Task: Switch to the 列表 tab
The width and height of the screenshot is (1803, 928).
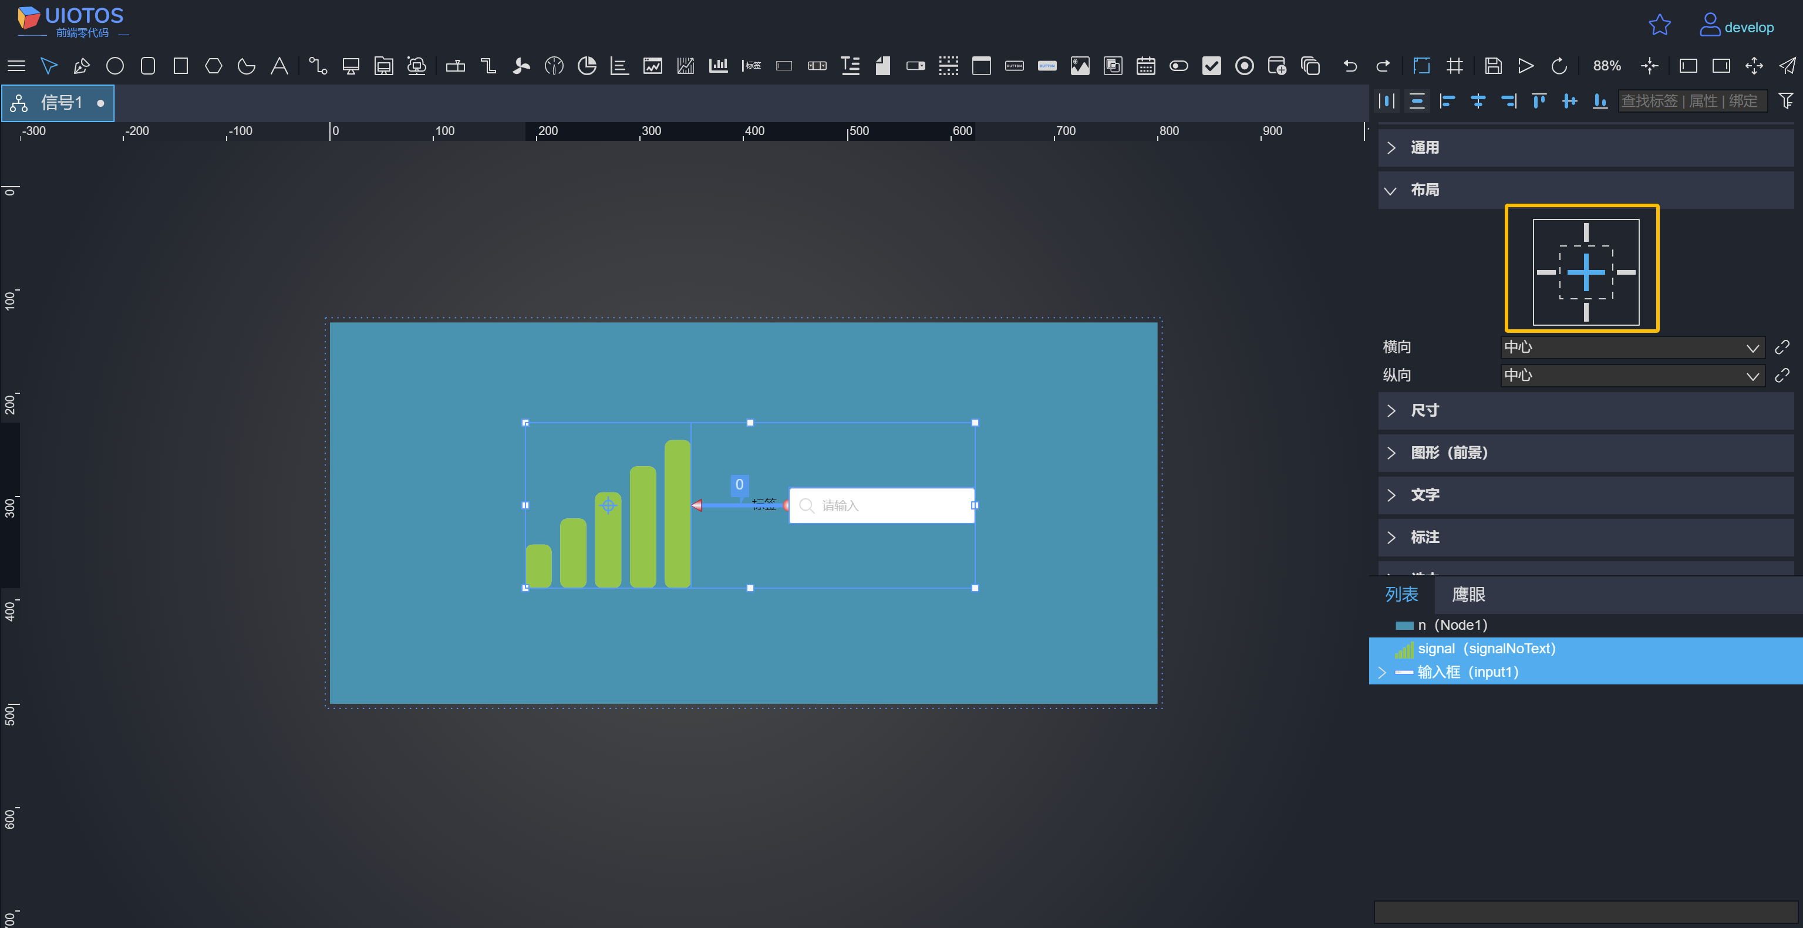Action: (x=1402, y=594)
